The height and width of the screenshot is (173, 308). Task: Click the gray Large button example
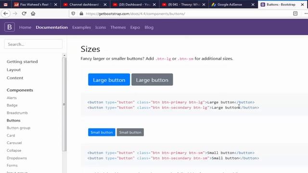click(x=152, y=80)
